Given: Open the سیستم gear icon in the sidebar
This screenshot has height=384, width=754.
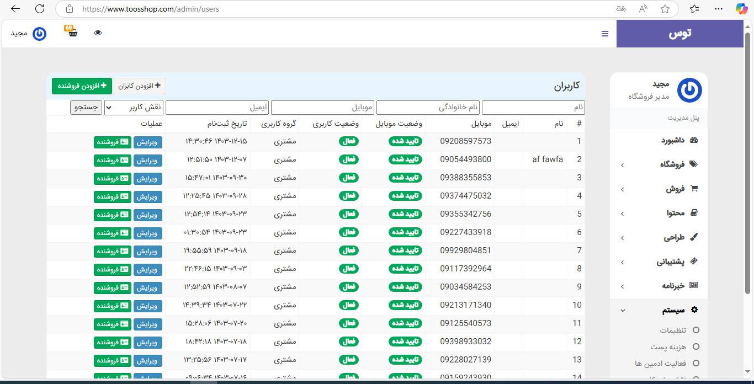Looking at the screenshot, I should coord(694,310).
